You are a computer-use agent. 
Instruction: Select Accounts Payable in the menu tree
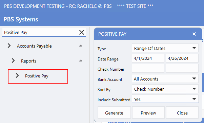34,46
